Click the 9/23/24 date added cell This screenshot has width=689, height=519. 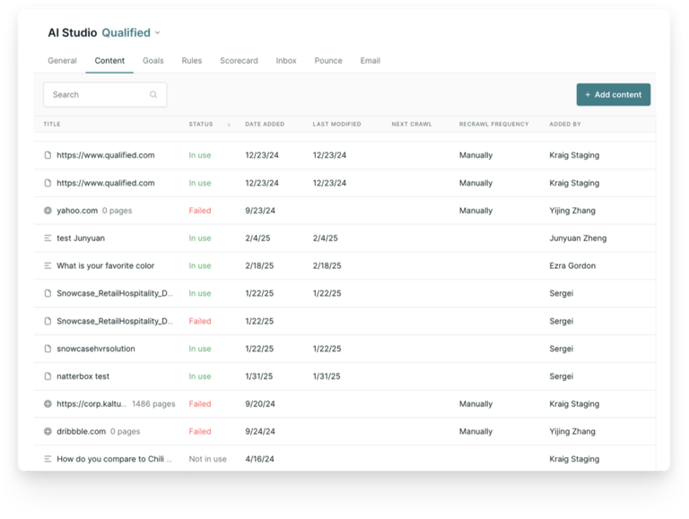[260, 211]
